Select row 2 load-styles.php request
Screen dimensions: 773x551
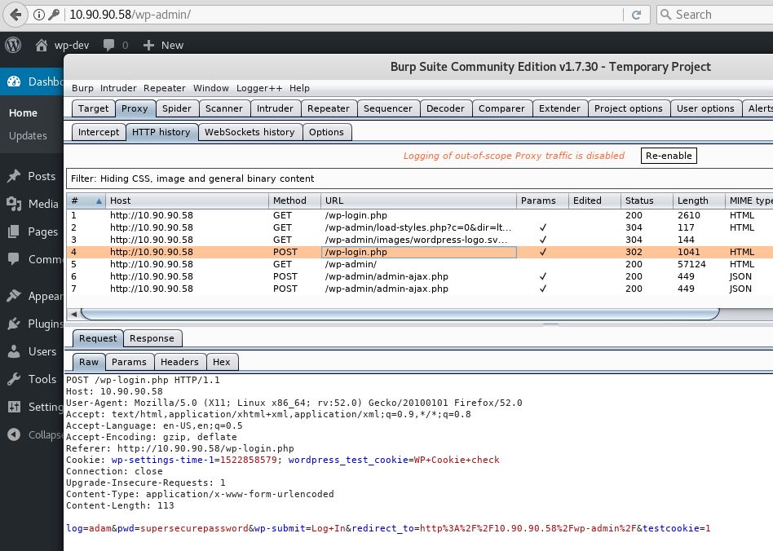point(420,227)
